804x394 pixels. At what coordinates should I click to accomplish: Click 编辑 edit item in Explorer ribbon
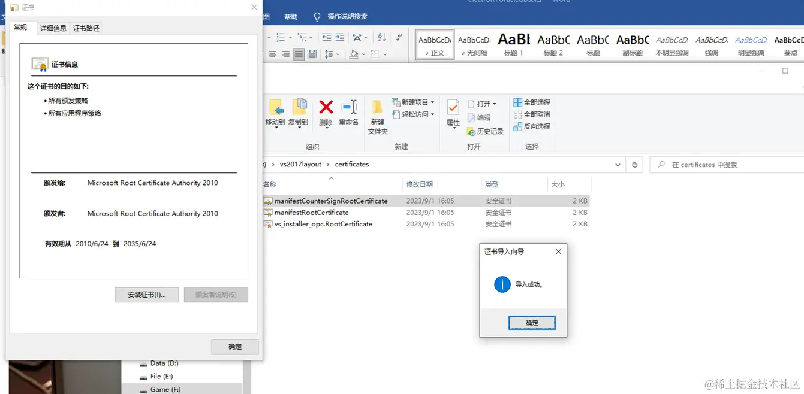pyautogui.click(x=479, y=118)
